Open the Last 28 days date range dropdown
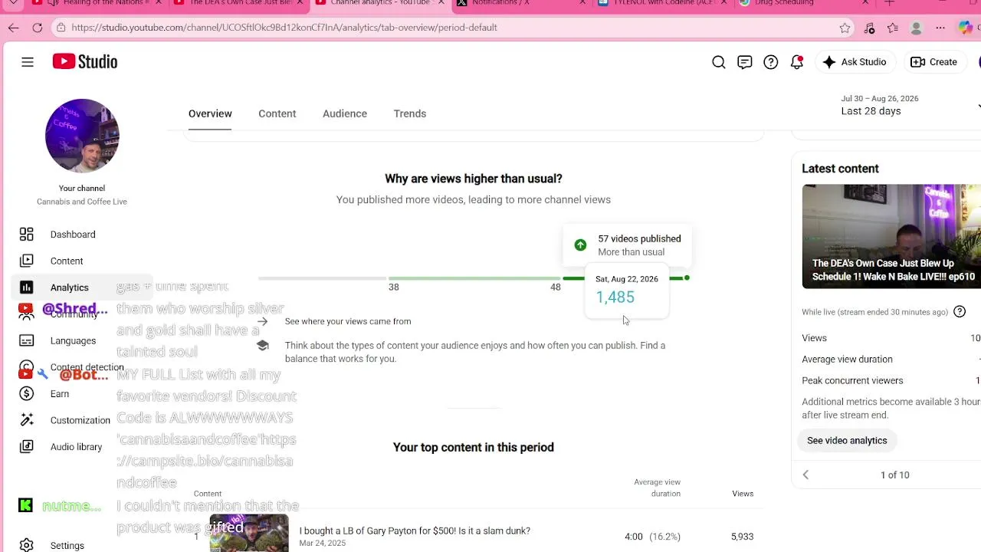Image resolution: width=981 pixels, height=552 pixels. (909, 105)
